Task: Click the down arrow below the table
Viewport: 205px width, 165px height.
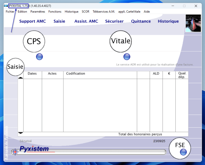Action: point(20,133)
